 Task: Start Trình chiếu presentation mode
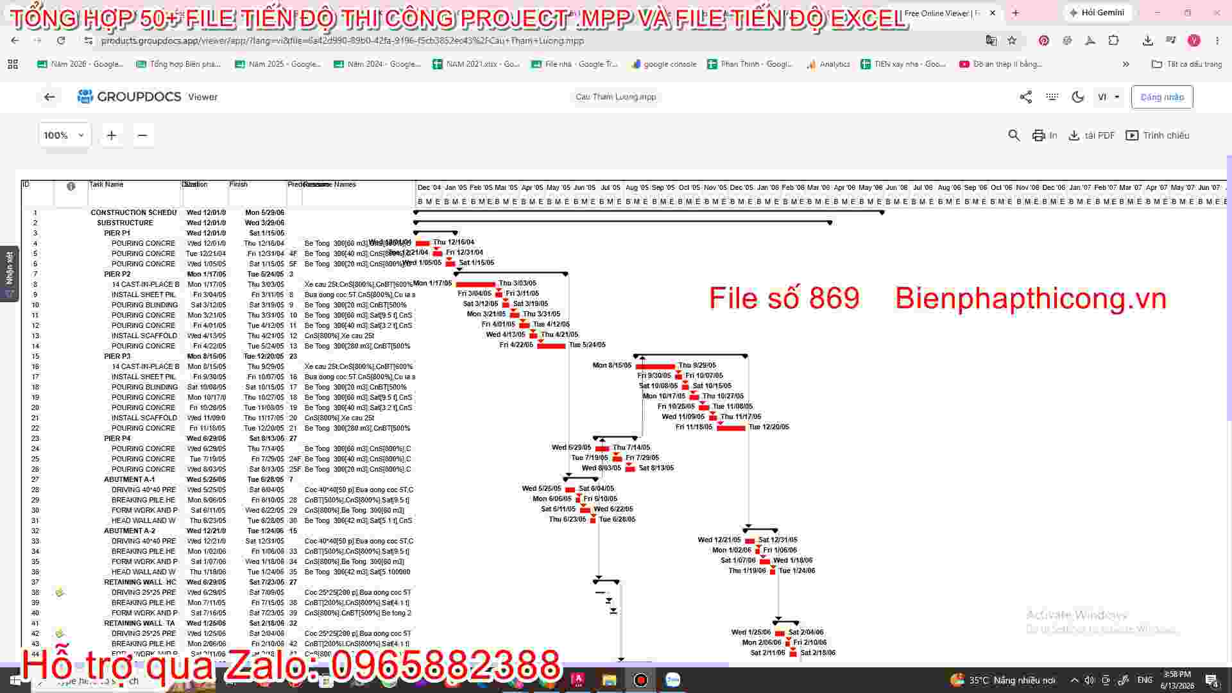[x=1158, y=135]
